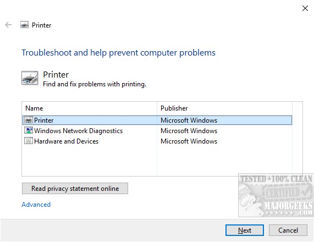Click the Hardware and Devices icon
Image resolution: width=314 pixels, height=242 pixels.
pos(29,141)
